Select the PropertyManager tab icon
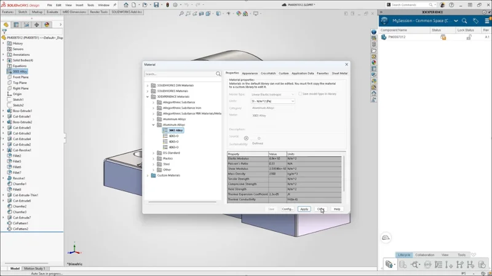Image resolution: width=492 pixels, height=276 pixels. (16, 25)
